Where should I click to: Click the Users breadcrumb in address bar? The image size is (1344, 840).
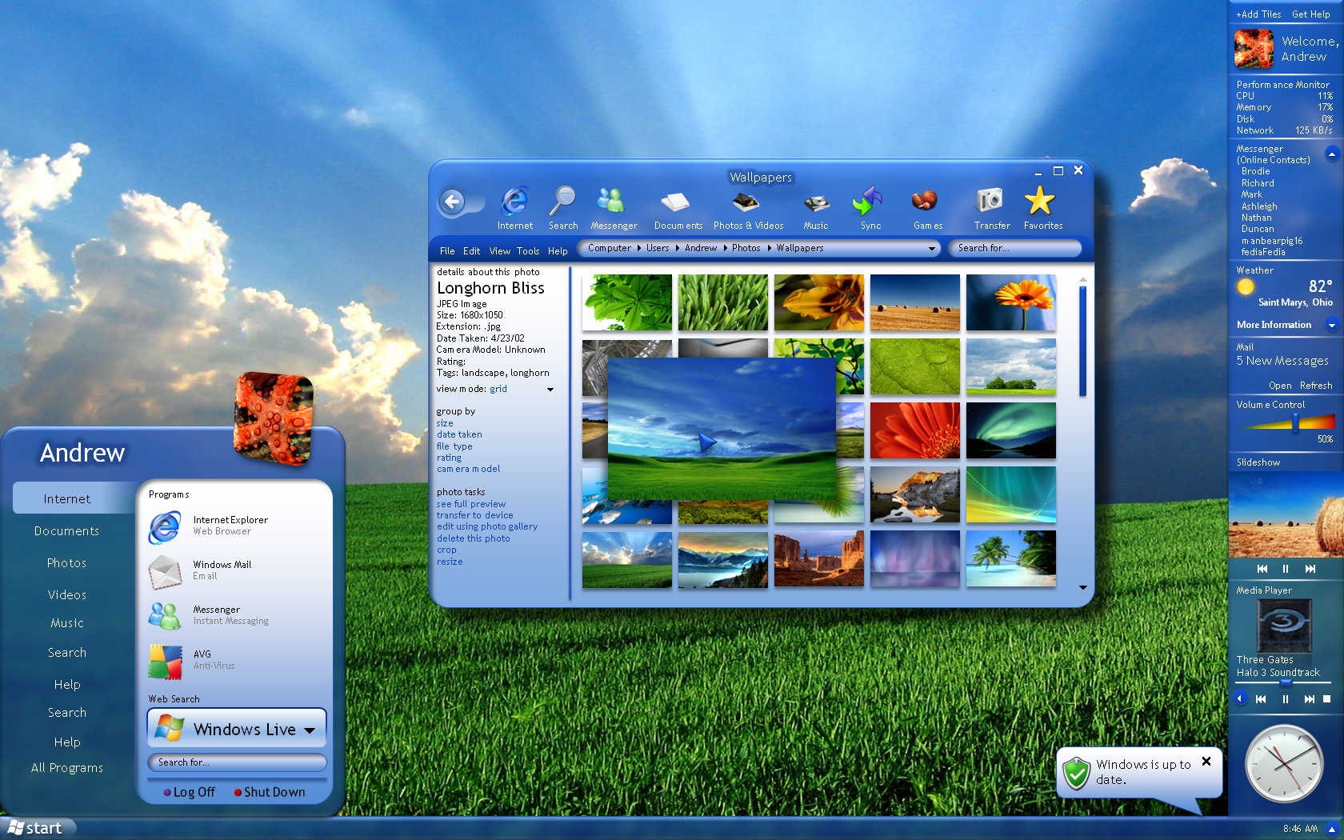[658, 248]
